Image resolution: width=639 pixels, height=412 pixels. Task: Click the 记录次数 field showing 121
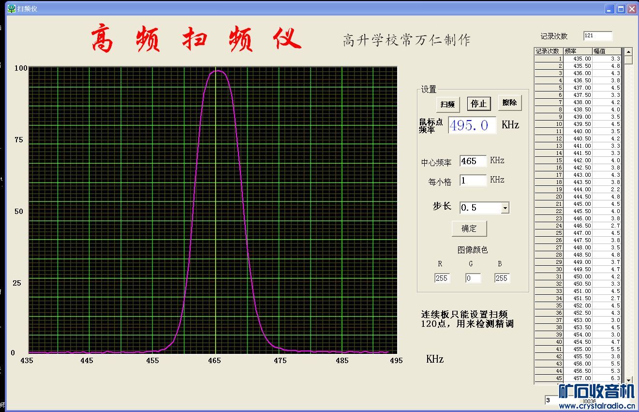click(x=597, y=36)
